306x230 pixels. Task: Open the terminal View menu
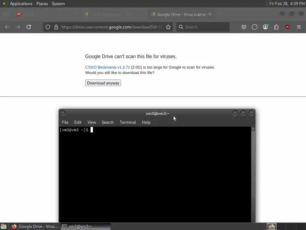coord(92,122)
